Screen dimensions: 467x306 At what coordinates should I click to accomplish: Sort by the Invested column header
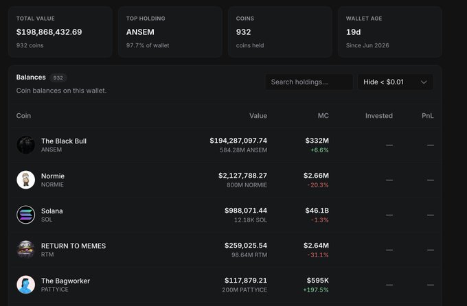point(379,116)
